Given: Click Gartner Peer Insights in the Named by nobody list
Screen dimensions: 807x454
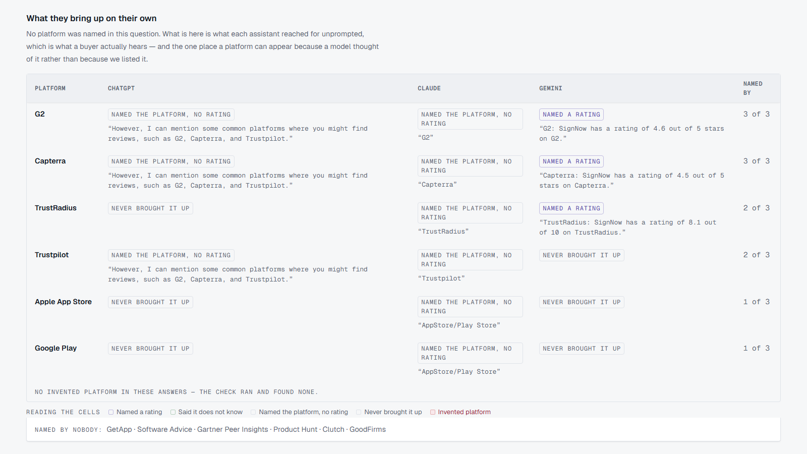Looking at the screenshot, I should pos(233,429).
